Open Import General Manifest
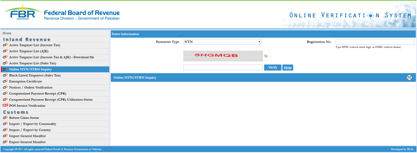Image resolution: width=417 pixels, height=153 pixels. [x=27, y=136]
